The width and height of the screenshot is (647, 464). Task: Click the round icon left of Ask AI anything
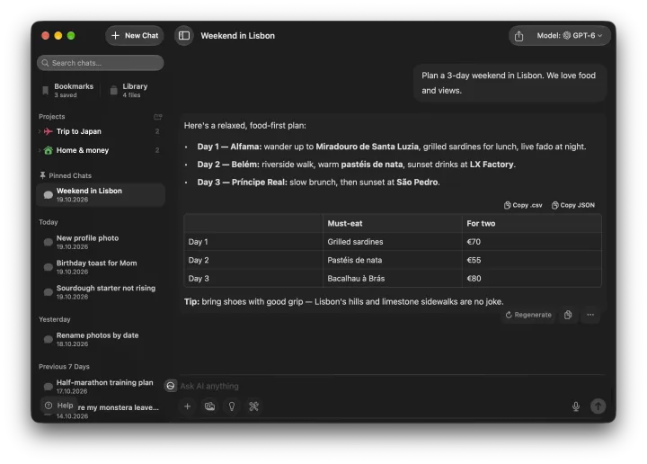[x=171, y=386]
